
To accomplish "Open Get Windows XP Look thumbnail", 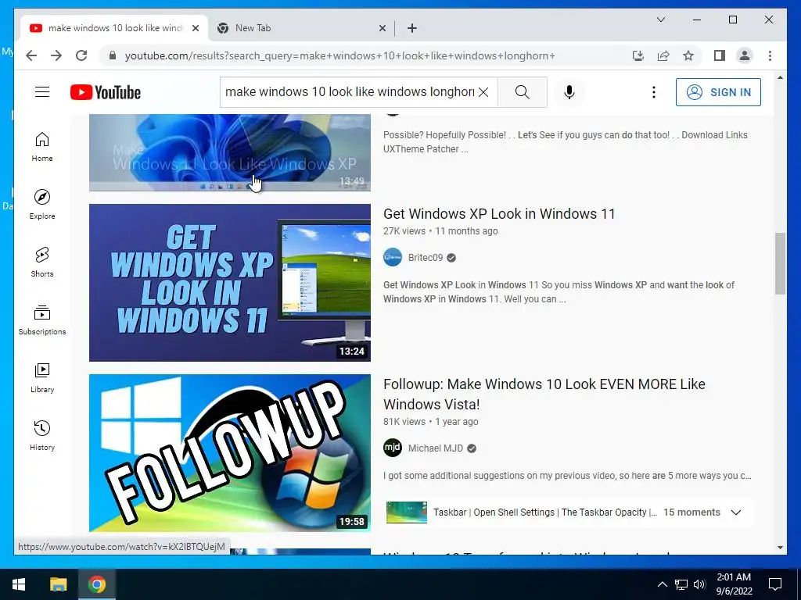I will point(230,283).
